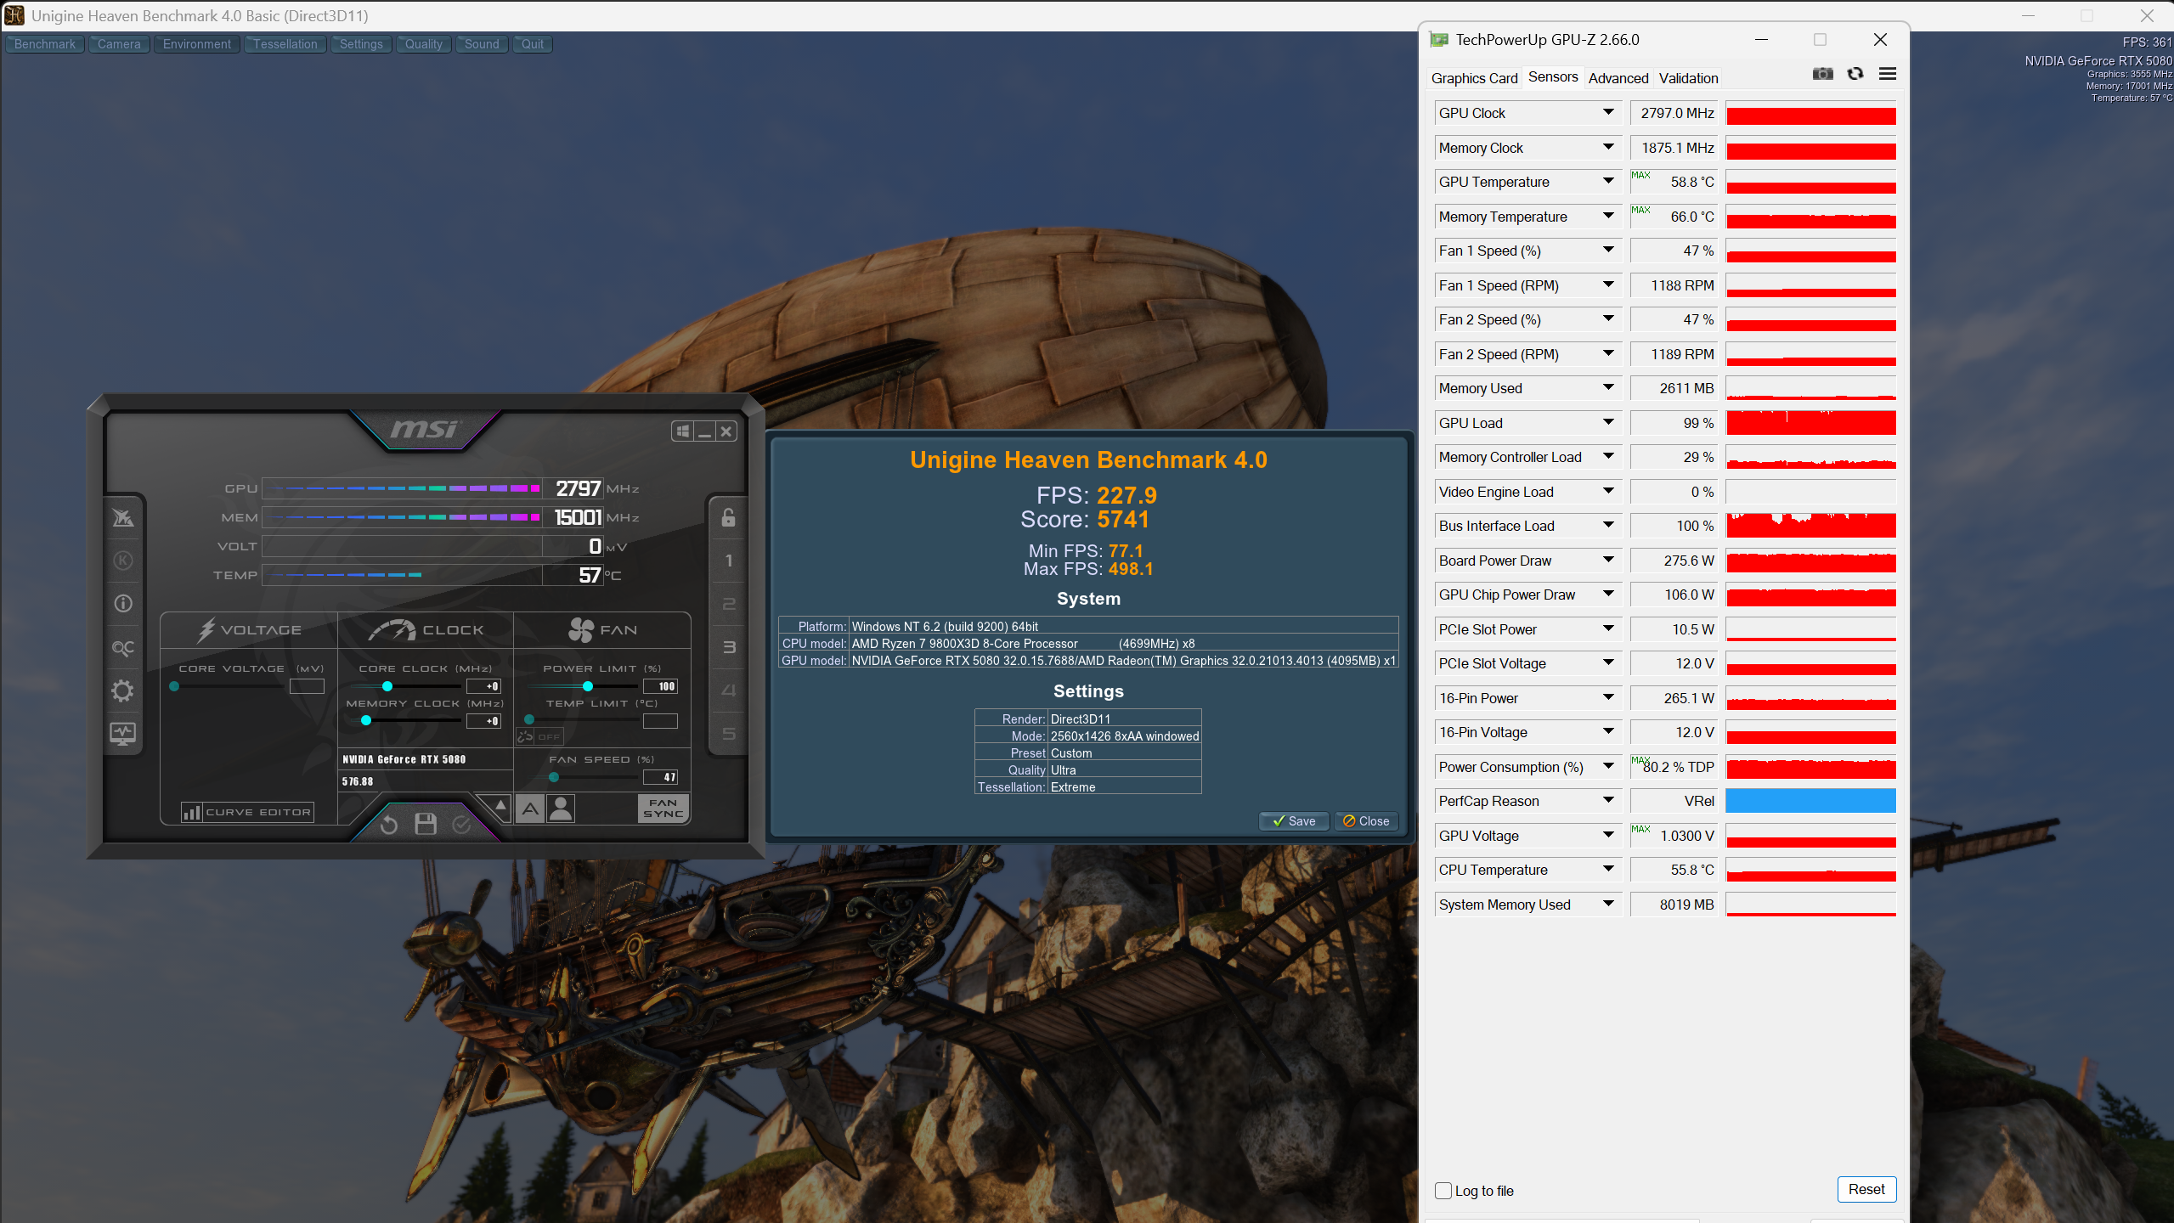
Task: Select Afterburner profile slot 2
Action: coord(728,604)
